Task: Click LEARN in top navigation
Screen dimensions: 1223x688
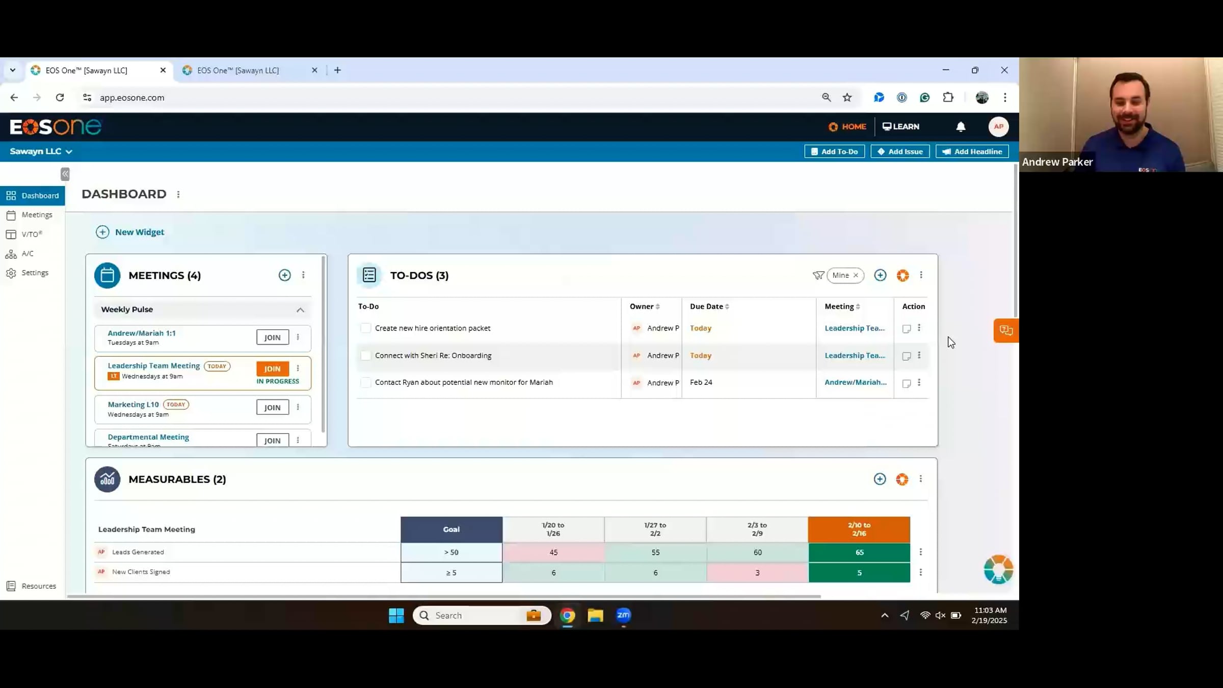Action: (x=901, y=127)
